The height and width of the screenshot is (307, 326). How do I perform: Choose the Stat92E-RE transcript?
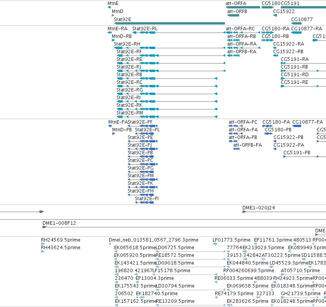click(x=171, y=63)
